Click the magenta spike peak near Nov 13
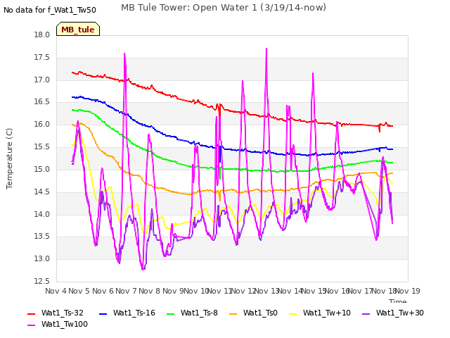450x338 pixels. [266, 49]
